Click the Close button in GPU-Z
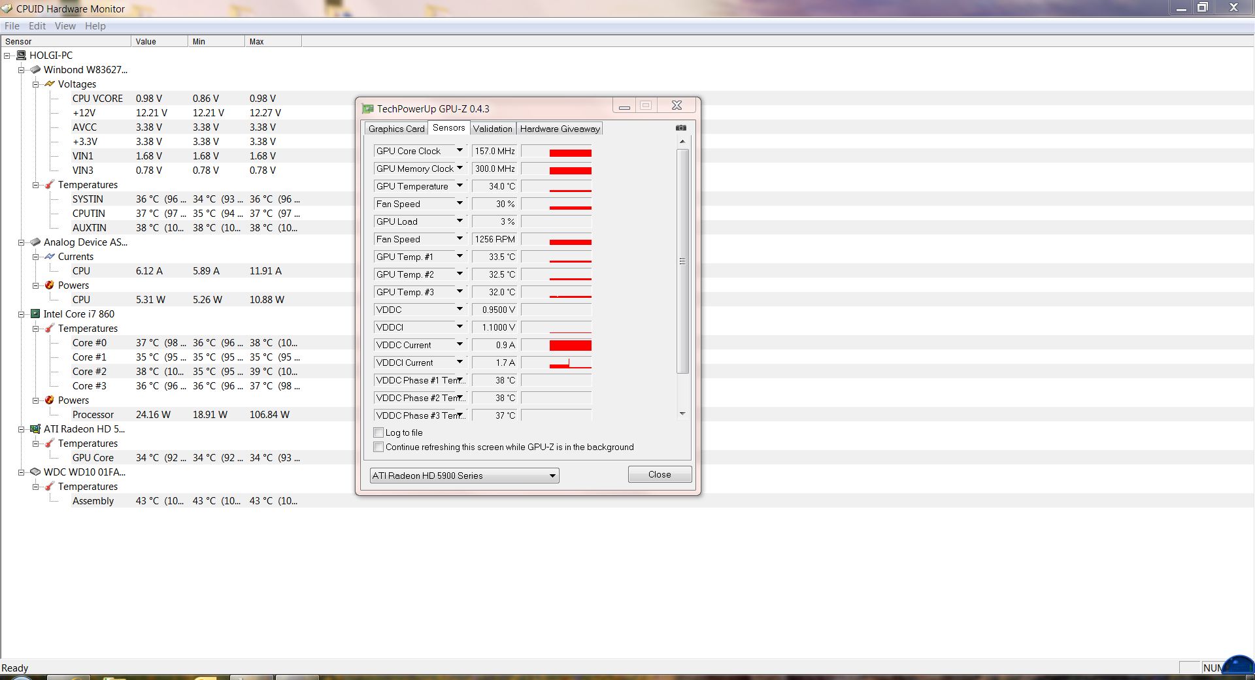This screenshot has height=680, width=1255. 660,474
